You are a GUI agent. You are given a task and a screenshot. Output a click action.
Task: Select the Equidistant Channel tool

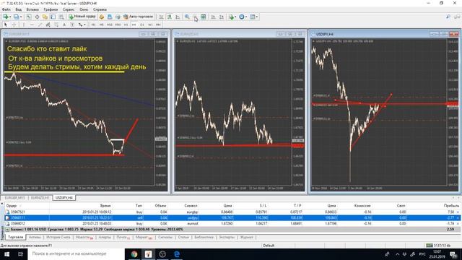[48, 25]
